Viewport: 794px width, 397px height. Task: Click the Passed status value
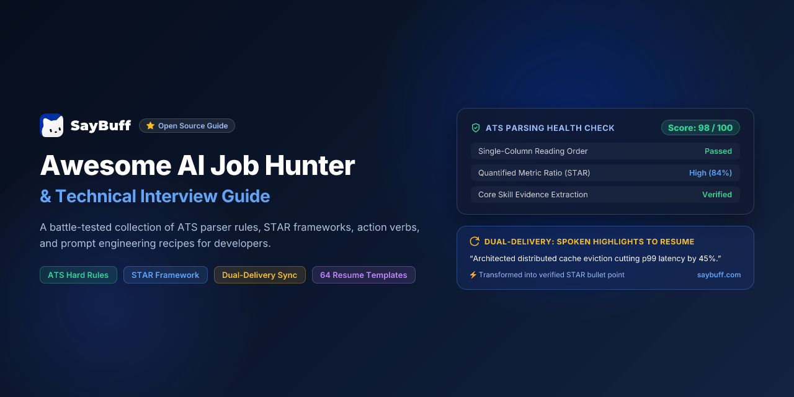[x=718, y=151]
